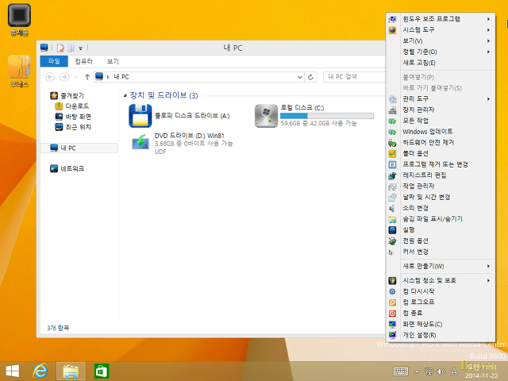Viewport: 508px width, 381px height.
Task: Open 개인 설정(R) from context menu
Action: 441,335
